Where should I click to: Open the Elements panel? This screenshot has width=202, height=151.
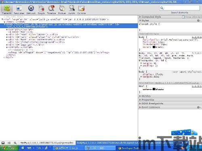coord(7,10)
